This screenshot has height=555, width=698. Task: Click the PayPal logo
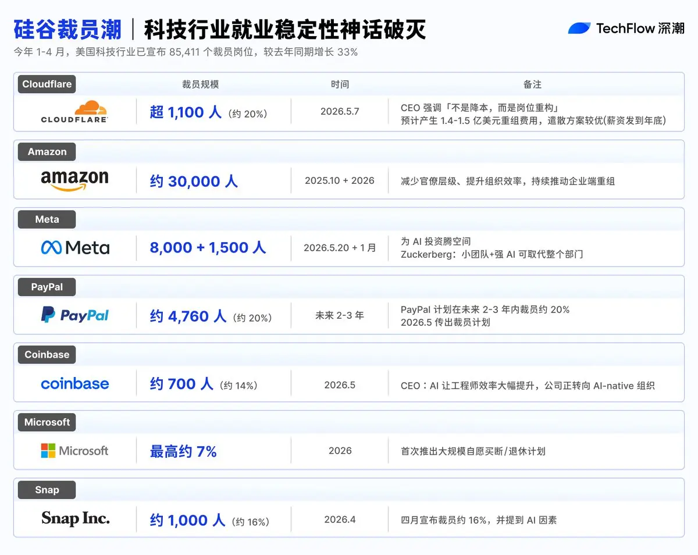point(75,315)
